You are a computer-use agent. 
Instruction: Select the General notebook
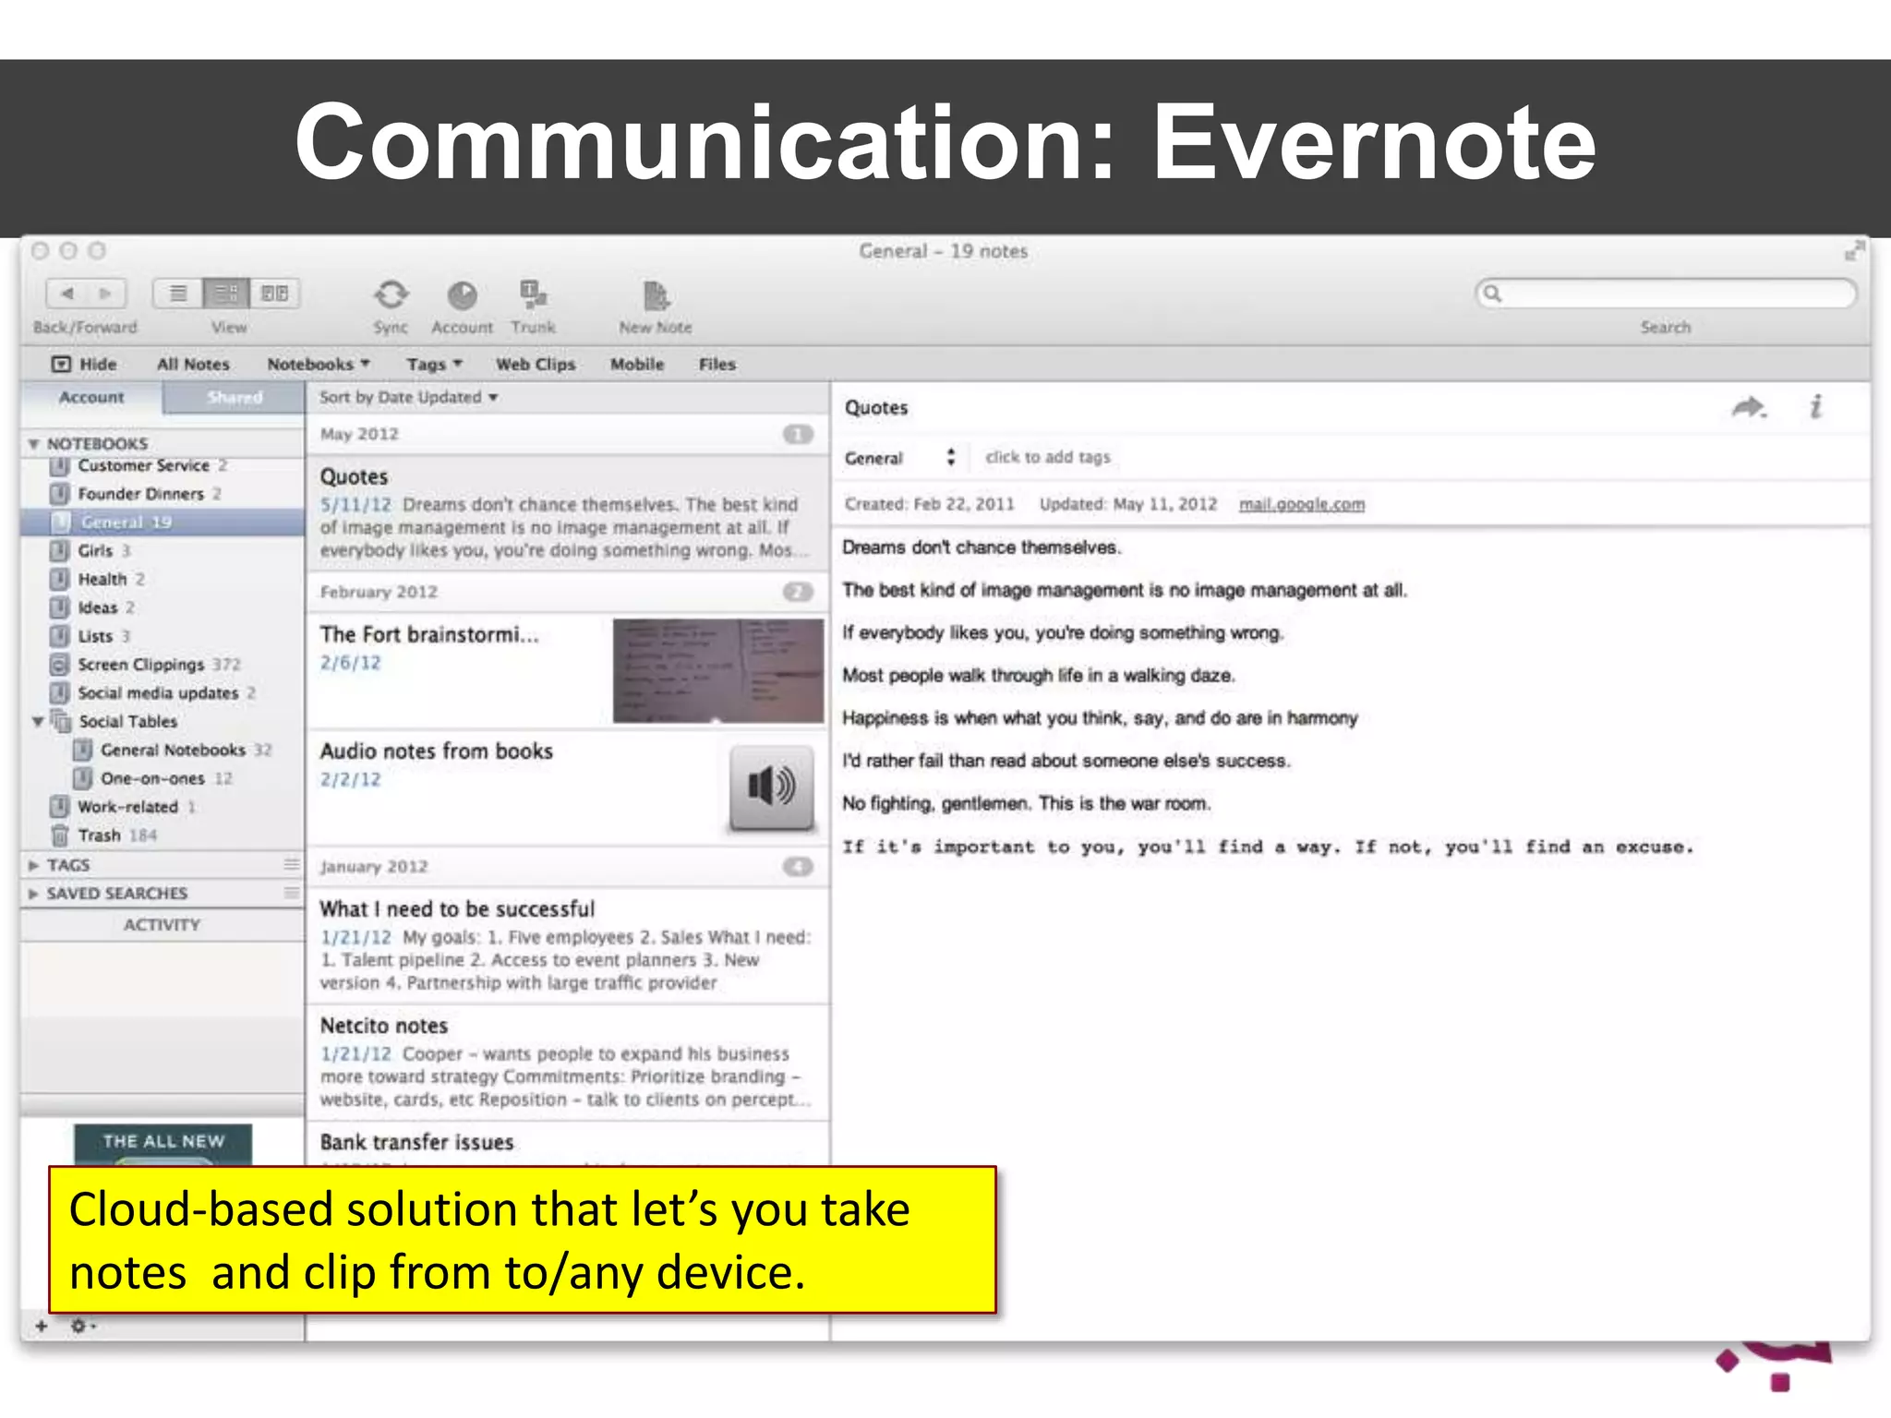point(163,523)
